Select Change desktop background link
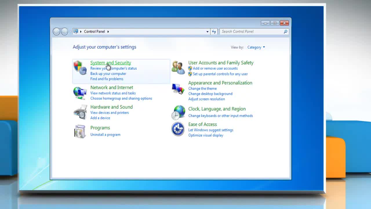The height and width of the screenshot is (209, 371). [210, 94]
